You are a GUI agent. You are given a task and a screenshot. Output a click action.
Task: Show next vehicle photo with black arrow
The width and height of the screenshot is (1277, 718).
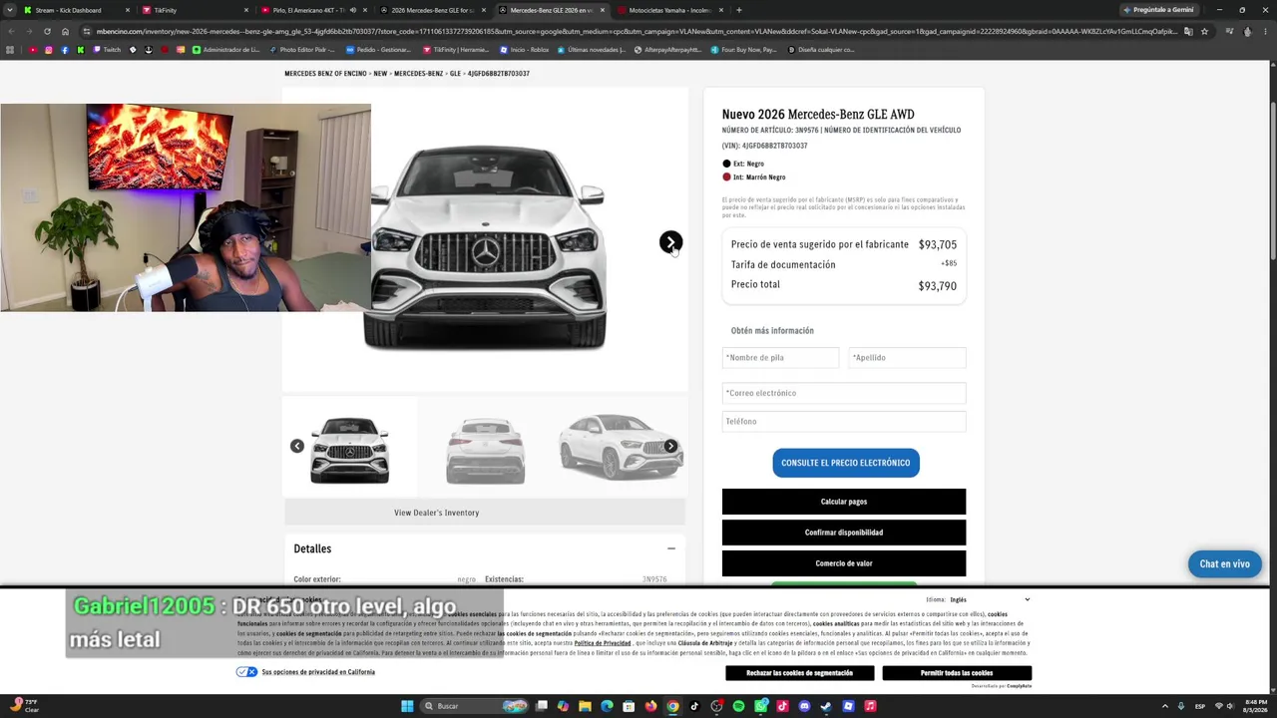click(x=670, y=242)
